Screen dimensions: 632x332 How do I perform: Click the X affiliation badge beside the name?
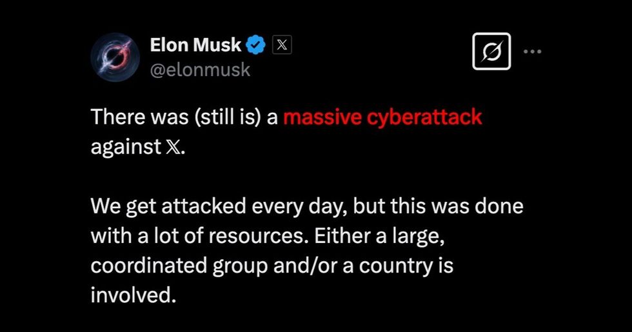pyautogui.click(x=283, y=45)
